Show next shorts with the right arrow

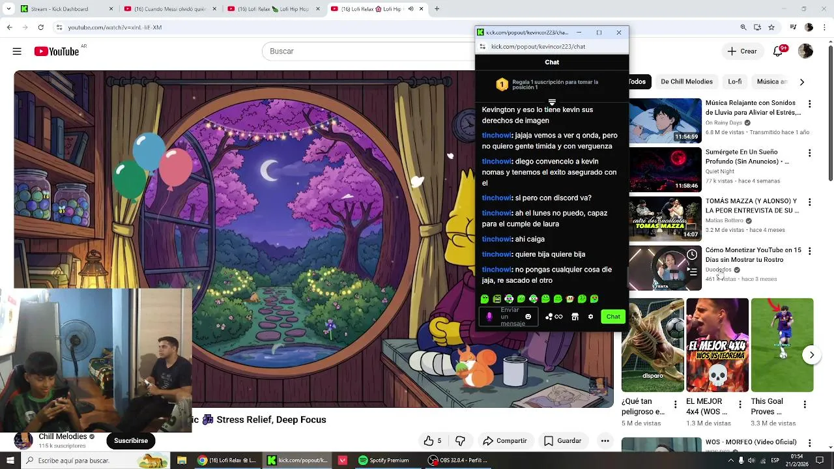click(x=811, y=355)
